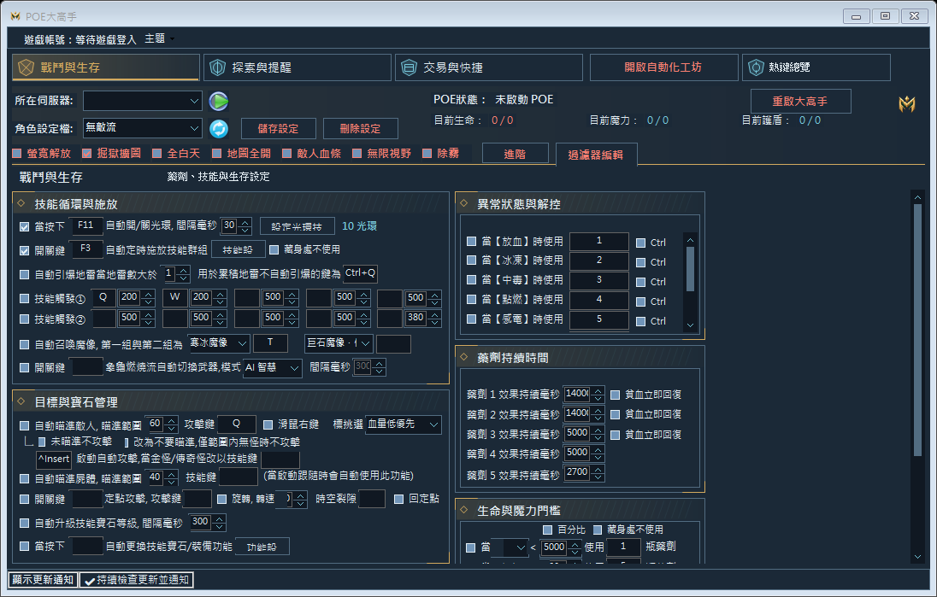Check 藥劑 1 貧血立即回復 checkbox
The width and height of the screenshot is (937, 597).
coord(615,395)
